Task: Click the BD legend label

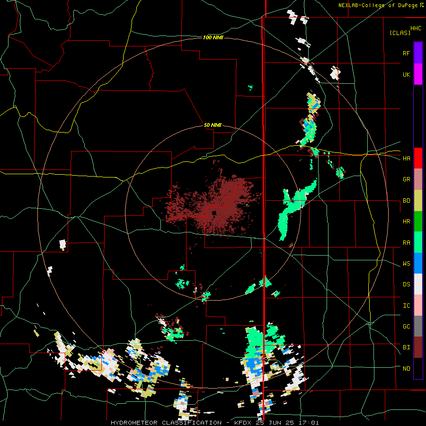Action: click(406, 201)
